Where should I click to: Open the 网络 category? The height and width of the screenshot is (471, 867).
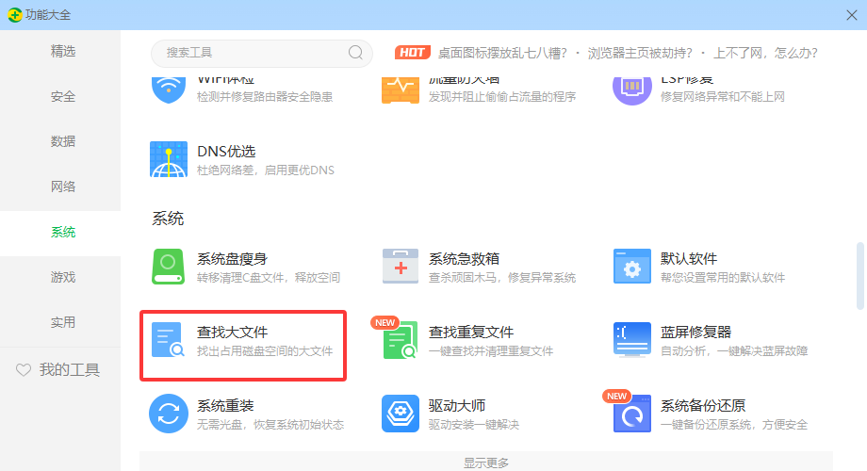(x=62, y=187)
